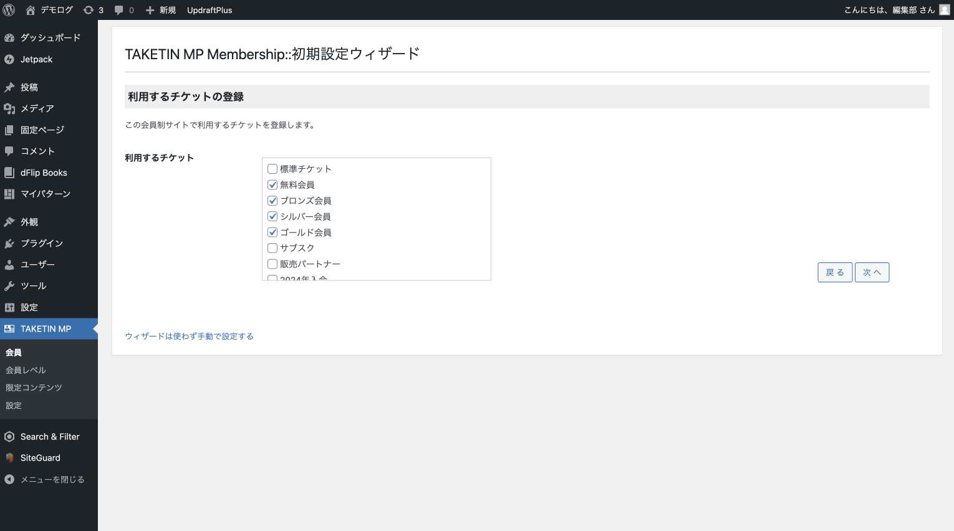Click the メディア sidebar icon
Image resolution: width=954 pixels, height=531 pixels.
tap(9, 108)
